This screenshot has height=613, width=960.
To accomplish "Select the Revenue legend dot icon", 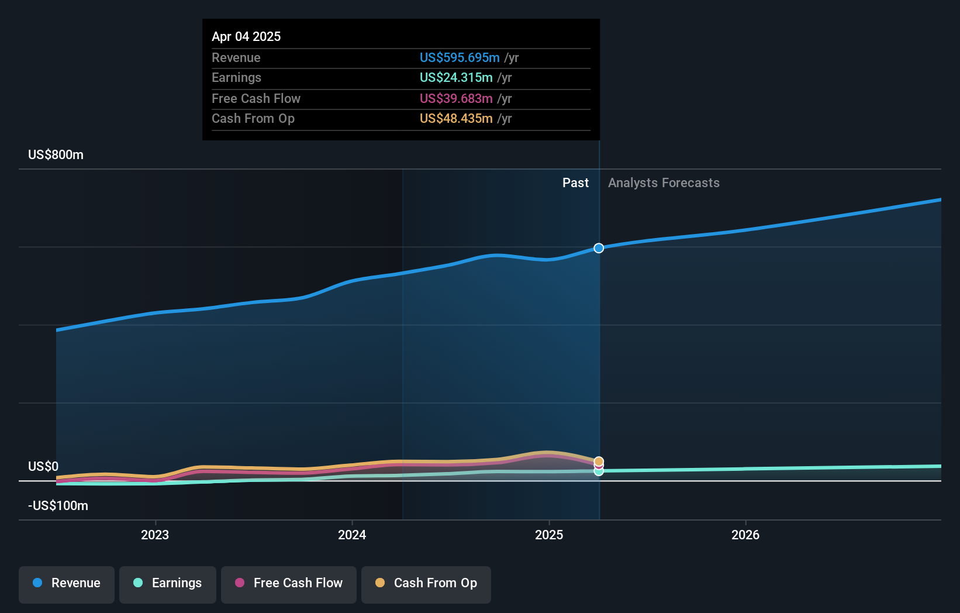I will pyautogui.click(x=37, y=583).
